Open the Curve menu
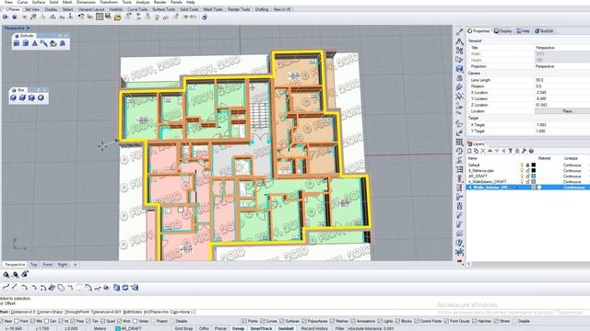This screenshot has width=590, height=331. pyautogui.click(x=22, y=2)
